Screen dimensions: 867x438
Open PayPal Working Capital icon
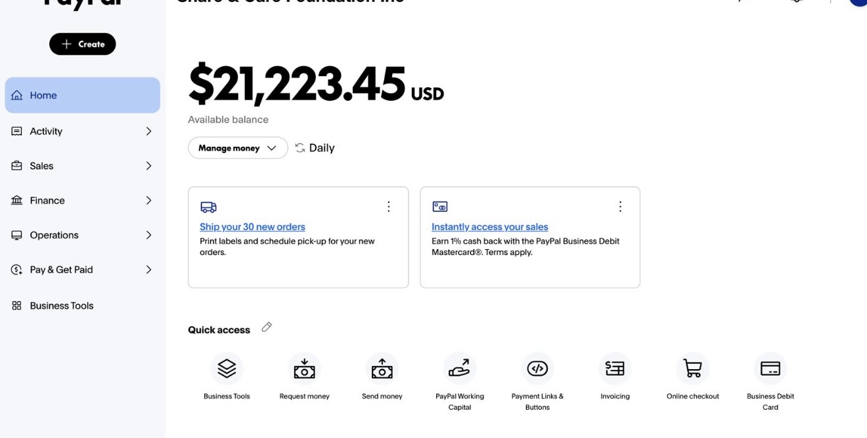460,369
